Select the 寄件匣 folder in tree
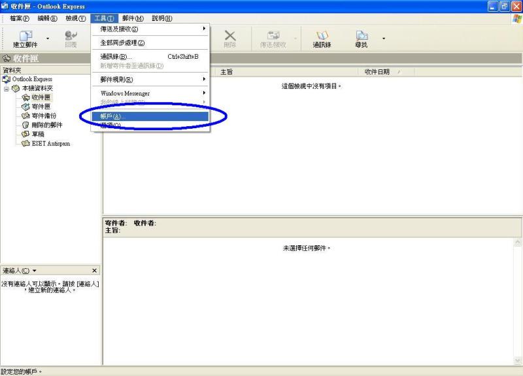The image size is (523, 376). pyautogui.click(x=41, y=107)
